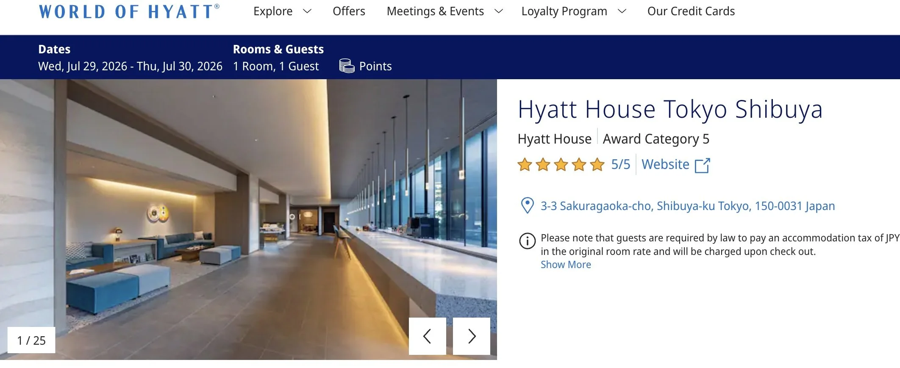Viewport: 900px width, 368px height.
Task: Expand the Loyalty Program chevron
Action: point(622,11)
